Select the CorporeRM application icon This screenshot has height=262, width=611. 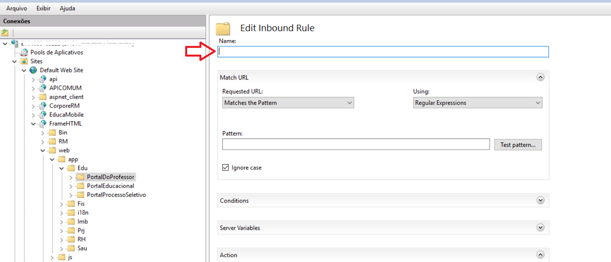click(x=43, y=106)
